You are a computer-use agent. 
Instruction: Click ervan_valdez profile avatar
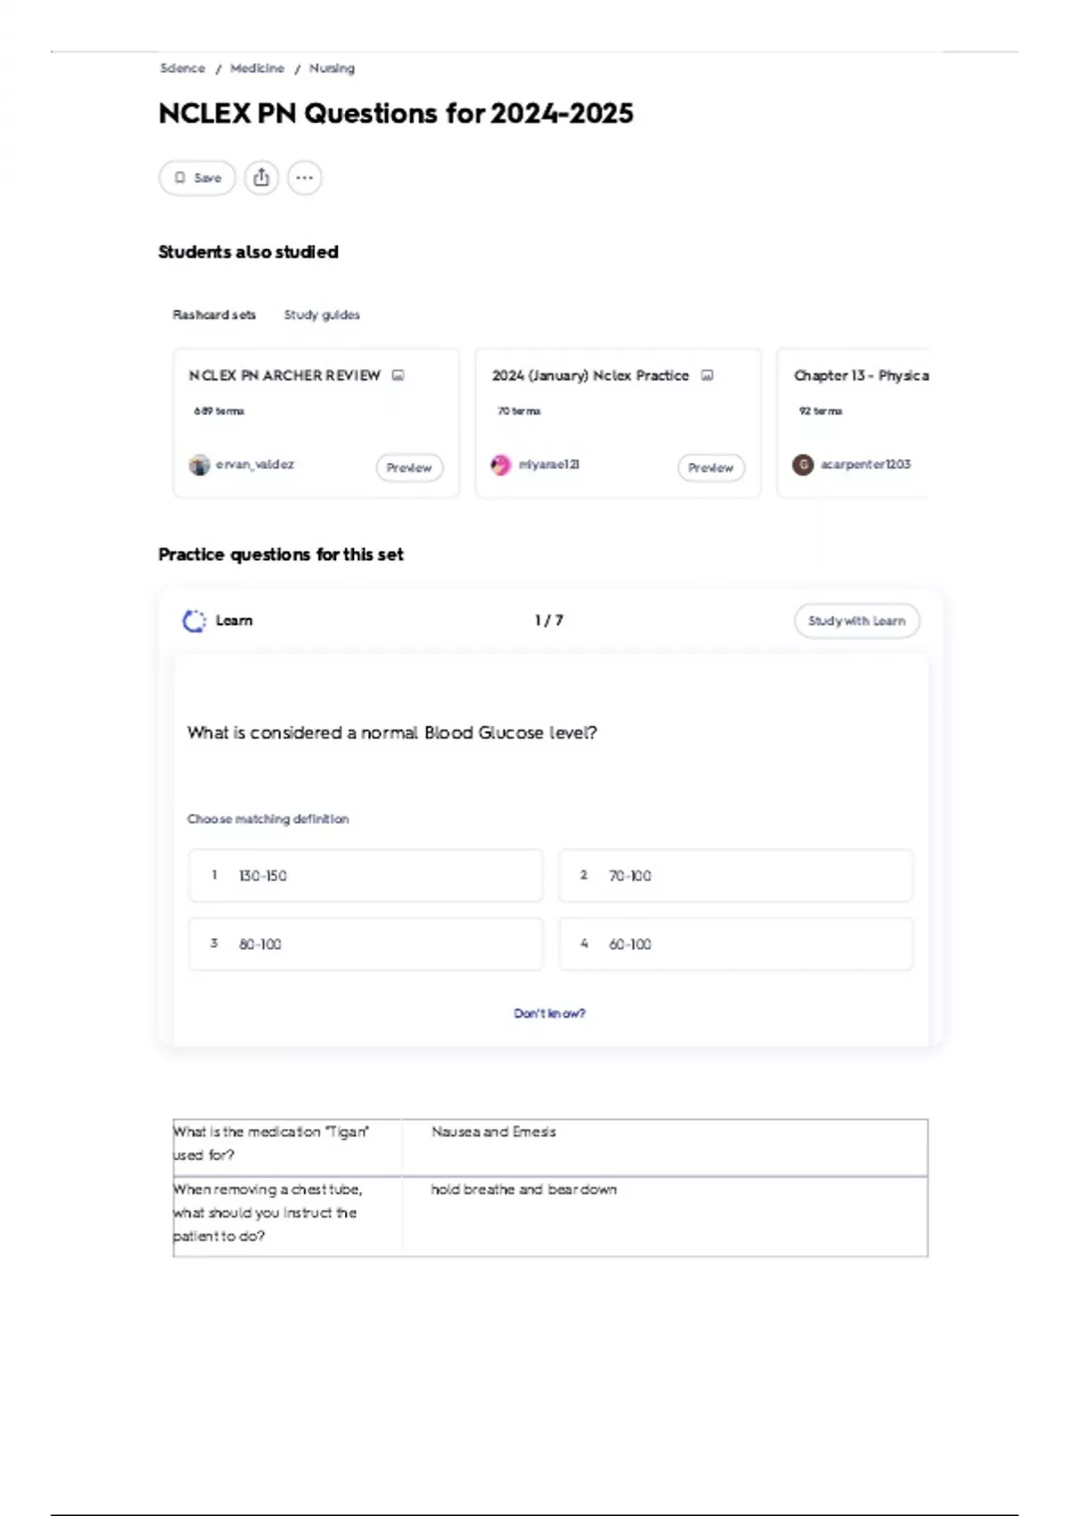[199, 465]
